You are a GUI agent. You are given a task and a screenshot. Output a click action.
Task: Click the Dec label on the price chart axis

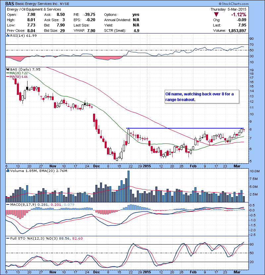point(96,166)
